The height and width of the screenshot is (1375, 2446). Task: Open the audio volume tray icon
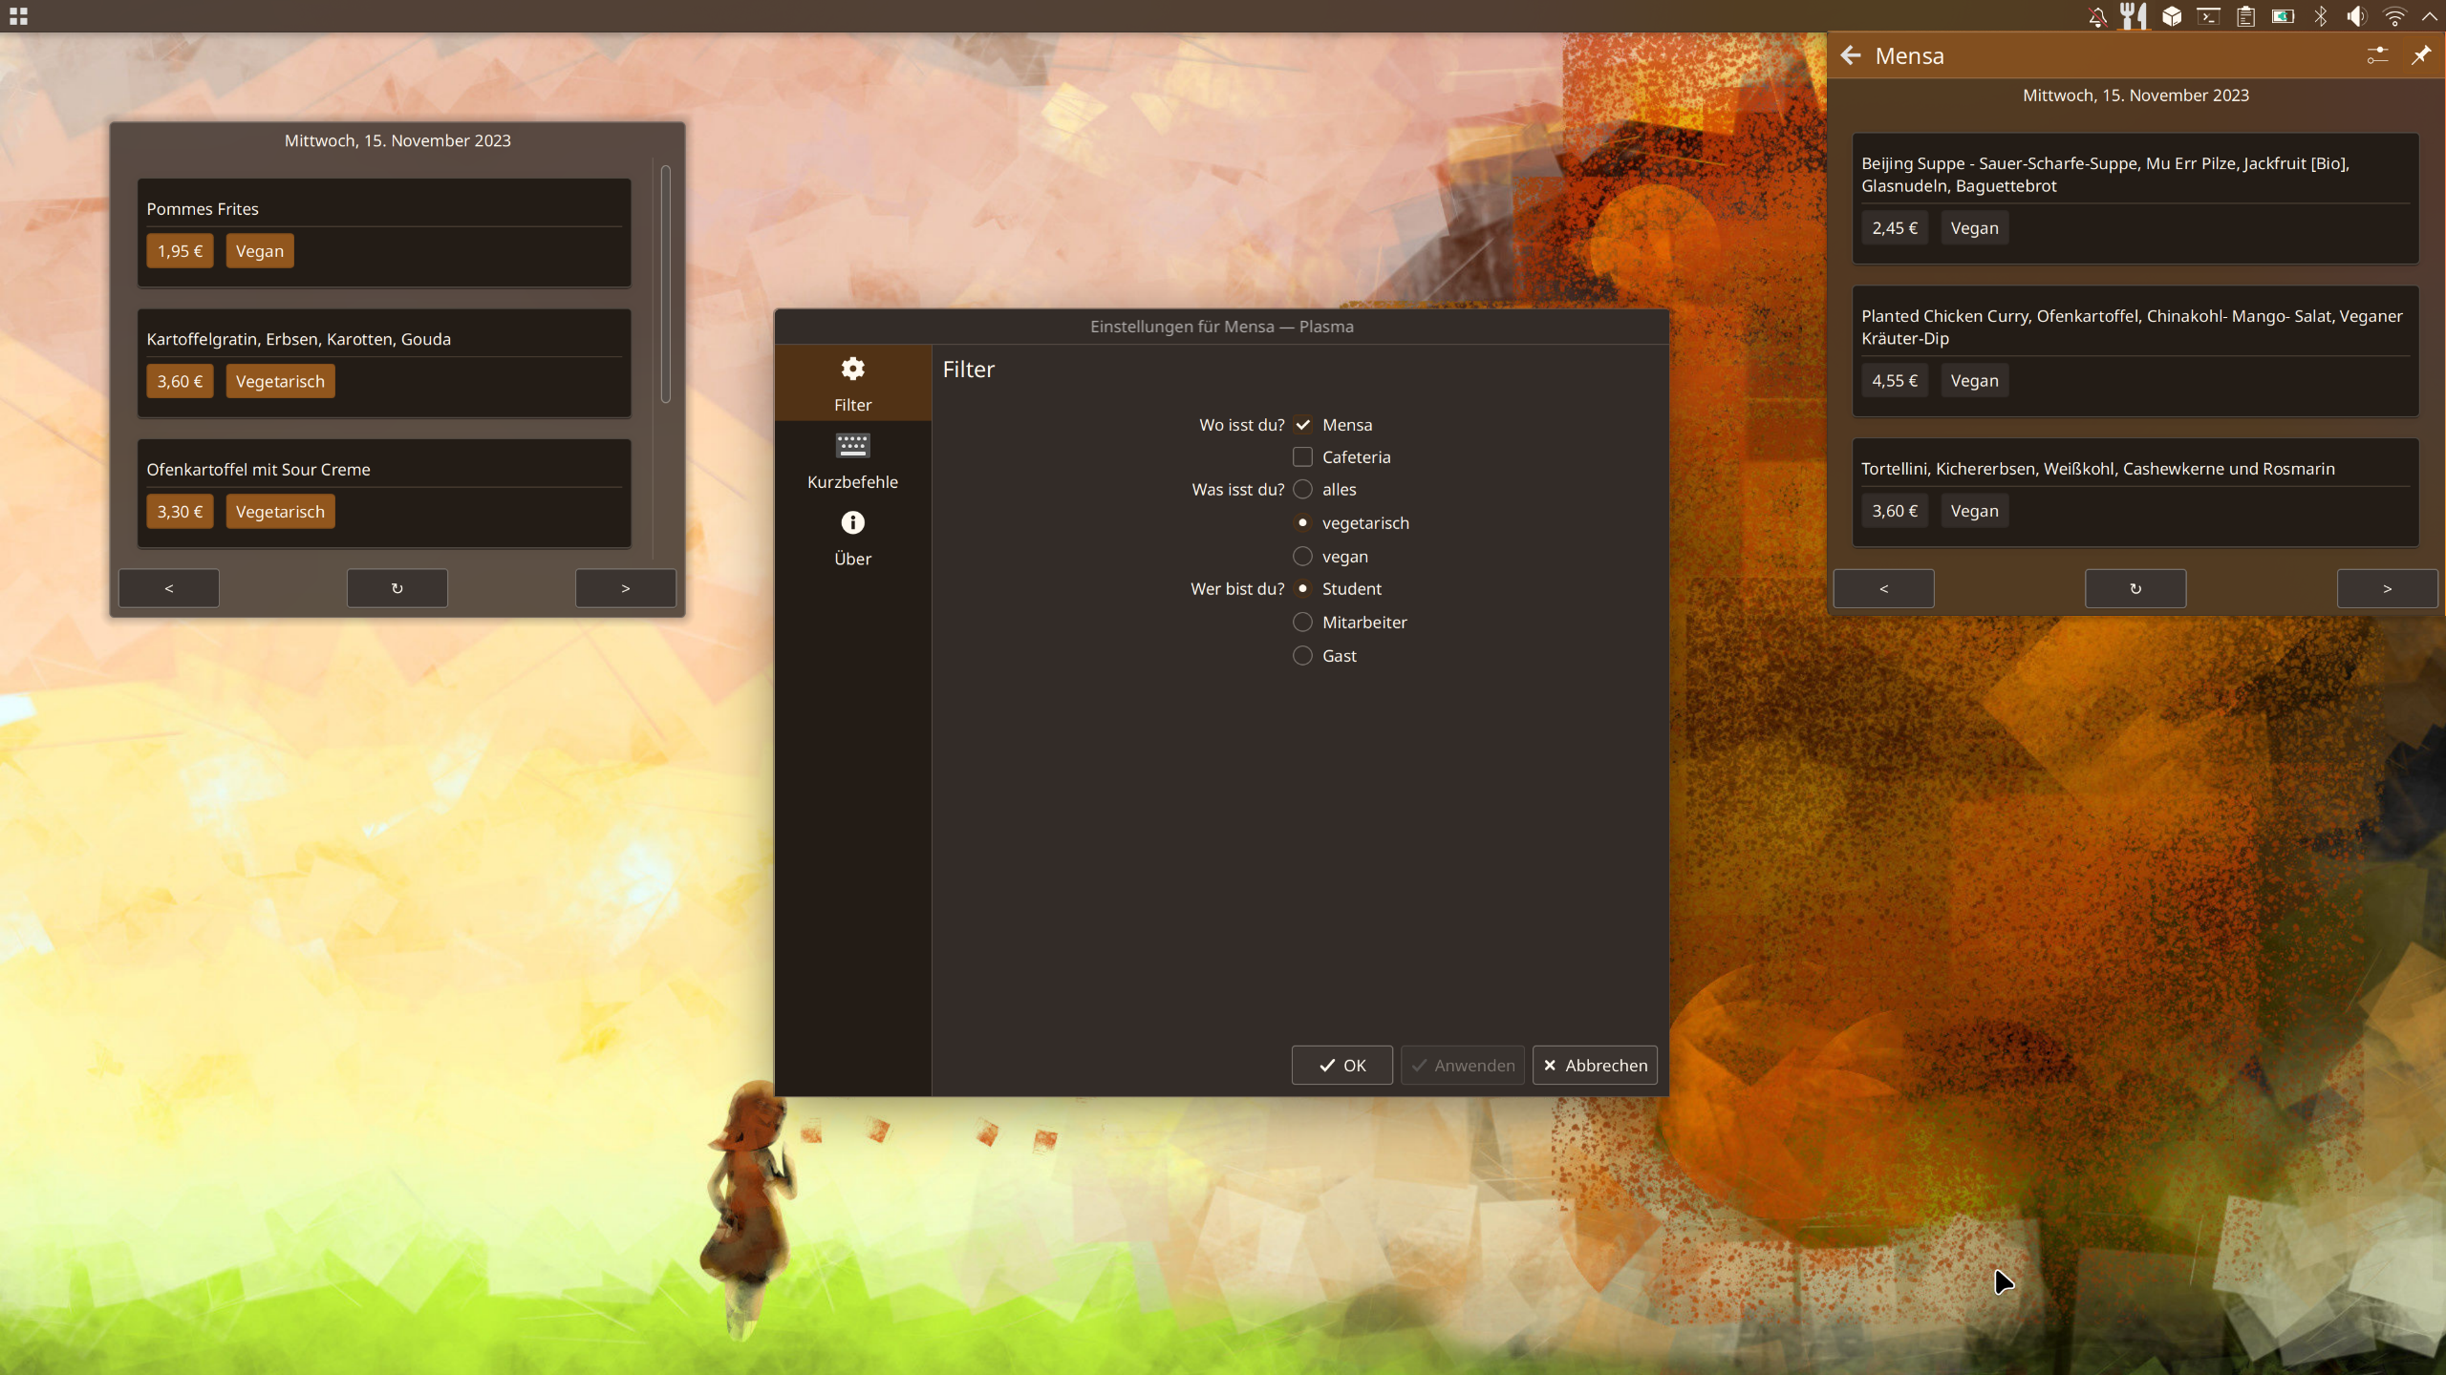(x=2357, y=16)
